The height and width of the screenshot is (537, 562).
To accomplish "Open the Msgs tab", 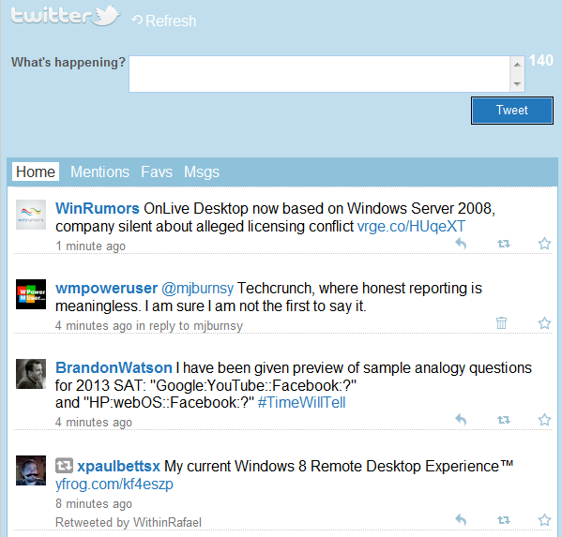I will point(202,172).
